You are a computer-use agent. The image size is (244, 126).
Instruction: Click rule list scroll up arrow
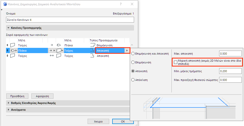click(x=132, y=45)
